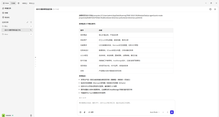Open the Help menu in title bar
This screenshot has width=219, height=117.
(32, 3)
